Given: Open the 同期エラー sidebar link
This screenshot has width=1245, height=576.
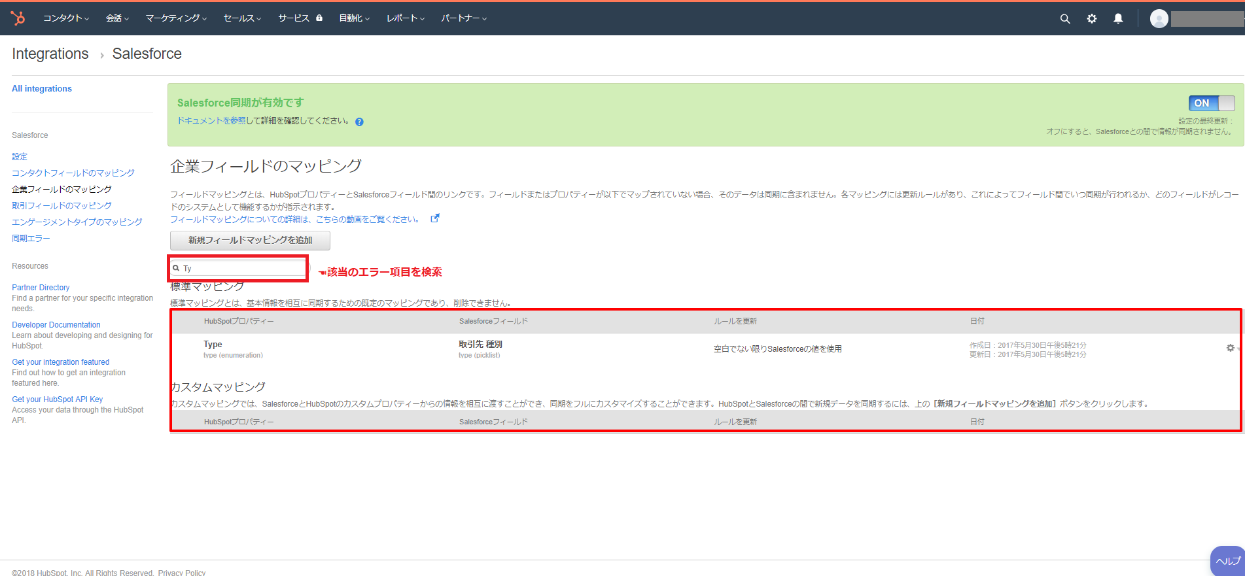Looking at the screenshot, I should pos(31,238).
